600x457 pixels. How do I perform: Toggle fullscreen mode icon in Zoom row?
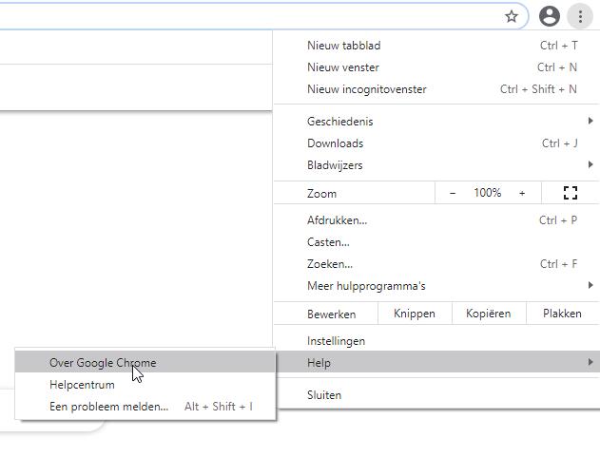pyautogui.click(x=571, y=193)
